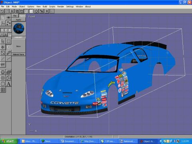Choose the Scale square tool

point(3,53)
